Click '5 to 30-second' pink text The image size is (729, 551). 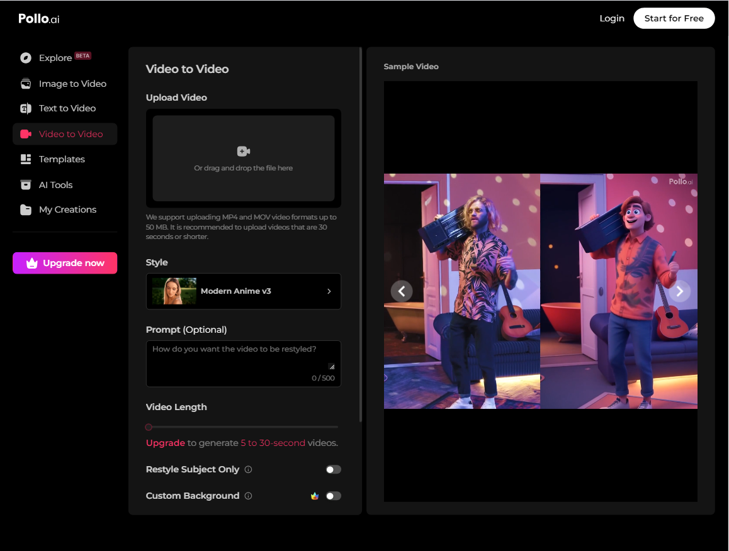pos(273,443)
